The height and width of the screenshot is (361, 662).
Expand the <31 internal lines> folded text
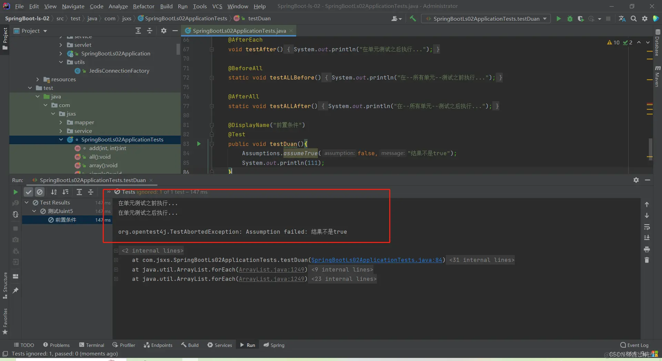[482, 260]
